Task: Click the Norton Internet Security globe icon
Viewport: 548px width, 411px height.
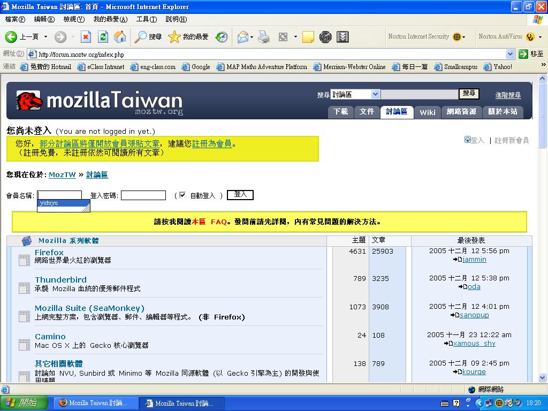Action: [457, 36]
